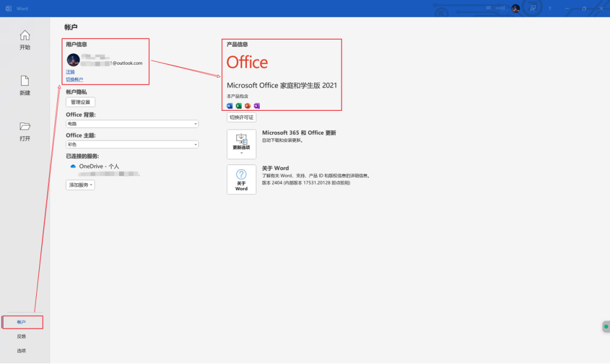
Task: Select the 帐户 sidebar item
Action: (x=22, y=322)
